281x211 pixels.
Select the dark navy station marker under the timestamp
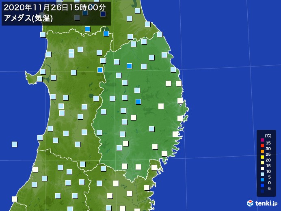tap(103, 14)
